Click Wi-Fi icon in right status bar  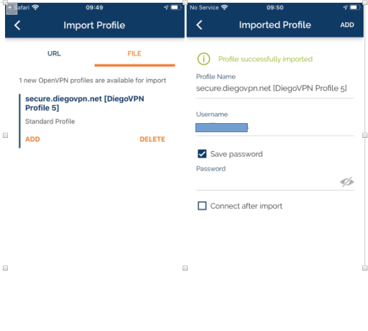(225, 7)
